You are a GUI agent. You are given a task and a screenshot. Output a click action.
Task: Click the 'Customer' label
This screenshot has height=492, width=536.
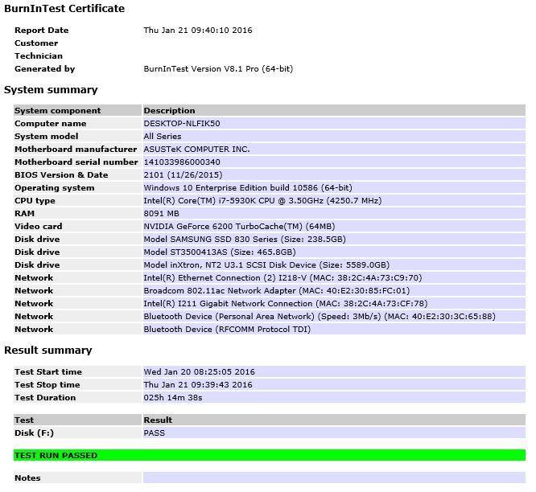36,43
